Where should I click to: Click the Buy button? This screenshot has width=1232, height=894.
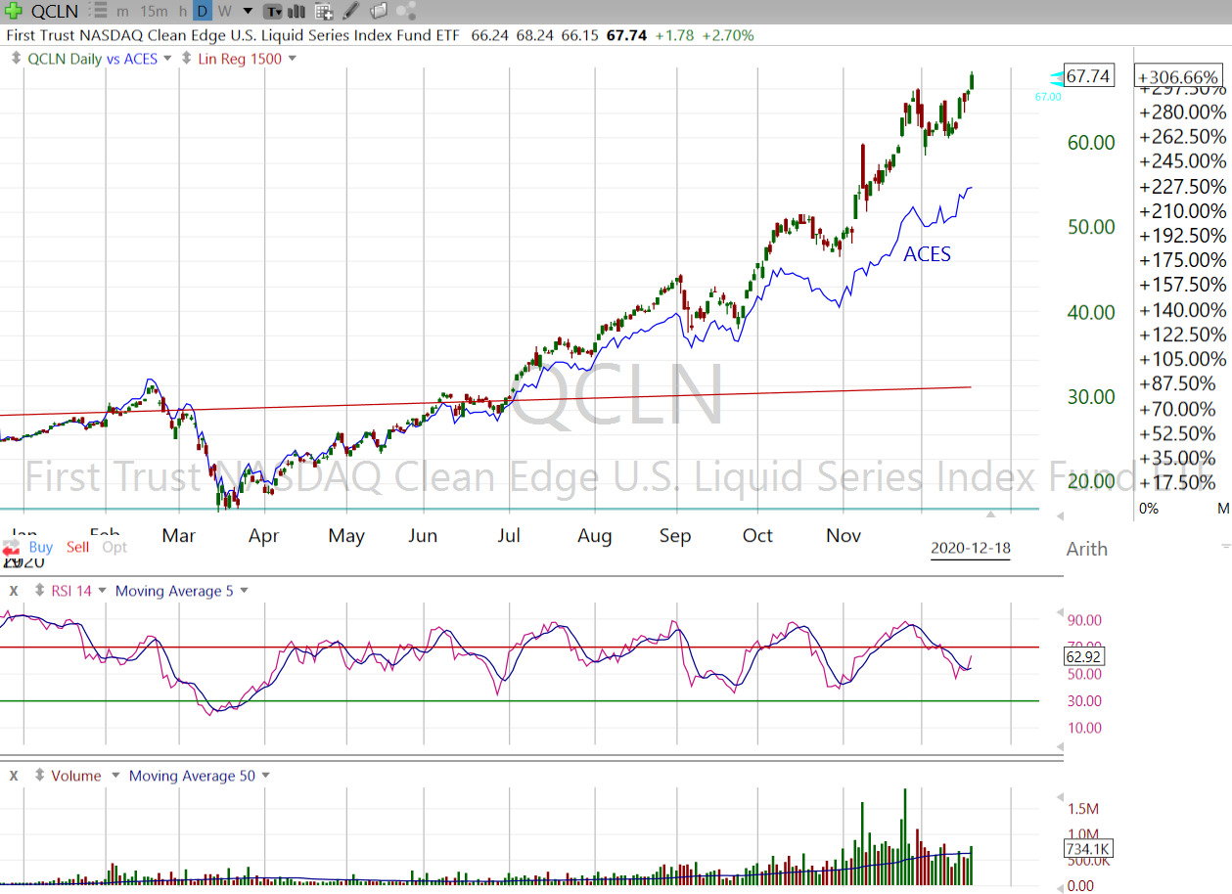[40, 547]
